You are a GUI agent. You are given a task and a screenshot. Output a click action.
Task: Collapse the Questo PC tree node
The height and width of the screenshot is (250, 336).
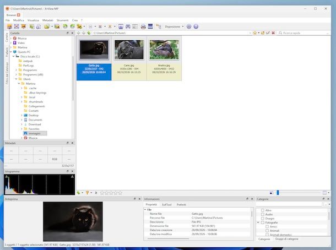click(x=11, y=52)
